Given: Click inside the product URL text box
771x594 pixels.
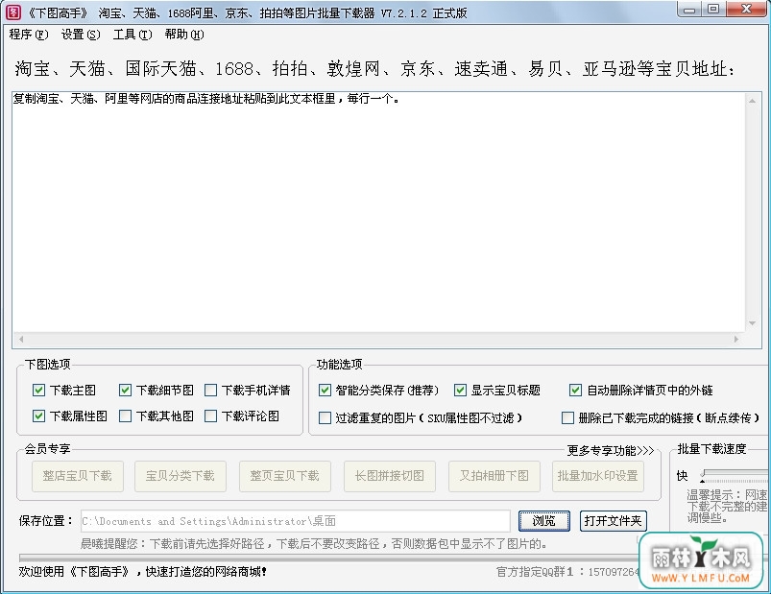Looking at the screenshot, I should pyautogui.click(x=378, y=212).
